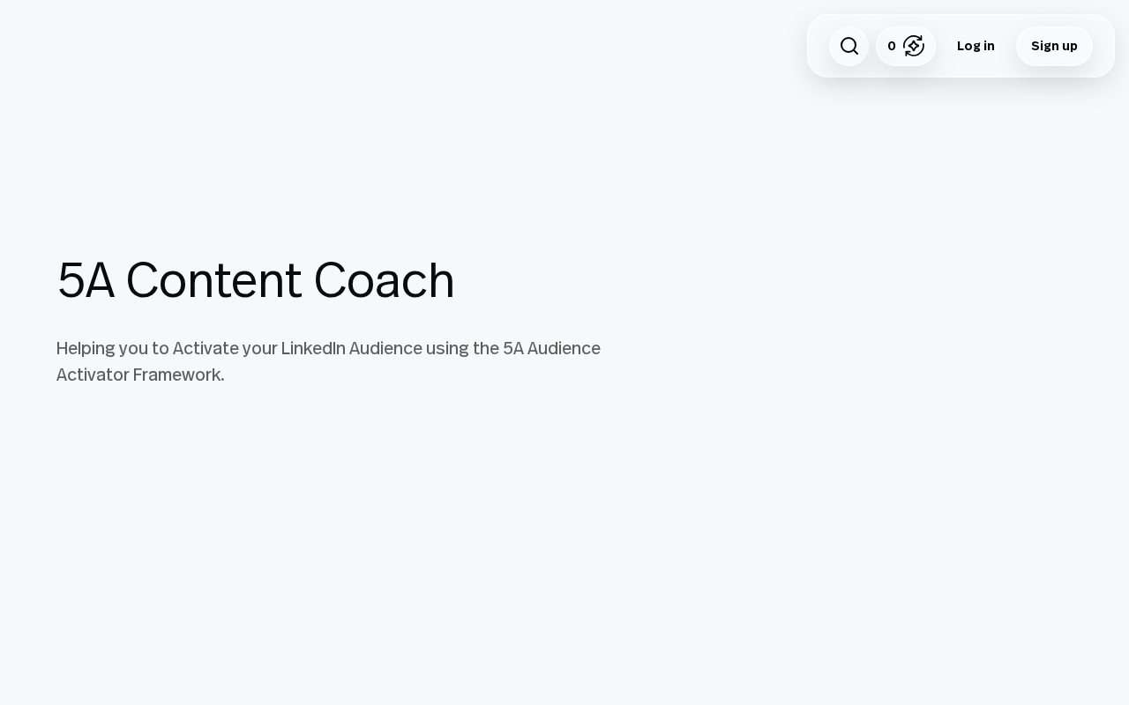Click the word Activate in the description
1129x705 pixels.
(x=206, y=348)
